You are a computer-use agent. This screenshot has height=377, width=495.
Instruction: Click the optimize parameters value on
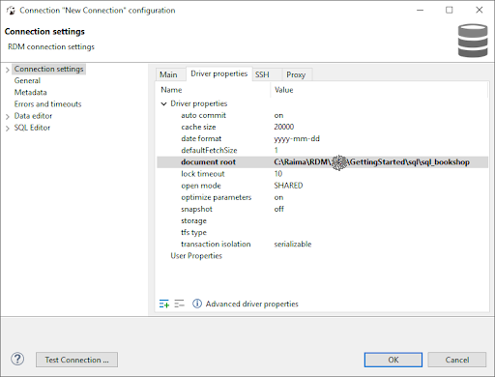coord(278,197)
